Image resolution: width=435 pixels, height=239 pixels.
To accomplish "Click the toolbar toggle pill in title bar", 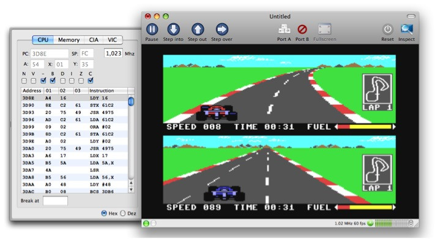I will tap(411, 16).
